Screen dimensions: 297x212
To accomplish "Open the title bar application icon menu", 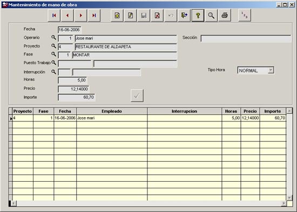I will pyautogui.click(x=5, y=4).
